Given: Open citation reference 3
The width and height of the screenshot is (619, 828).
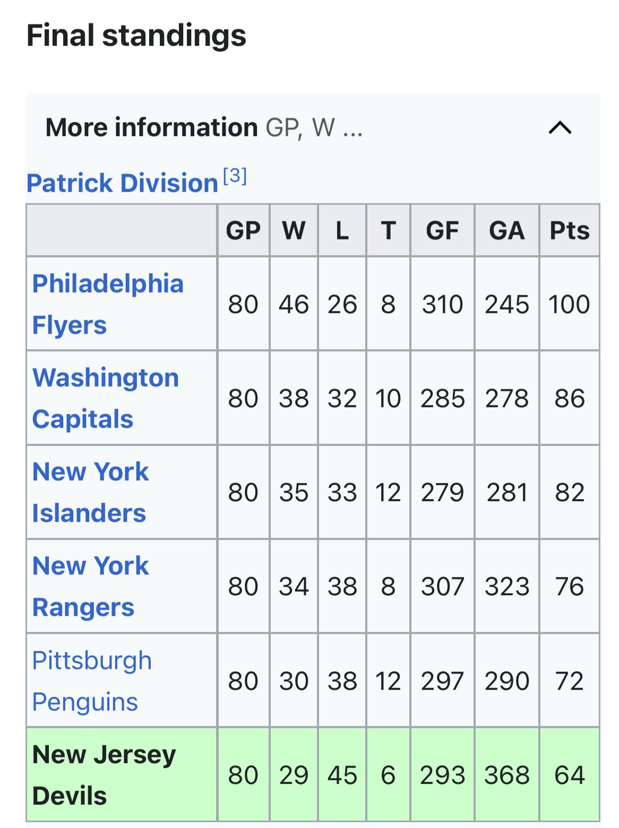Looking at the screenshot, I should (235, 175).
